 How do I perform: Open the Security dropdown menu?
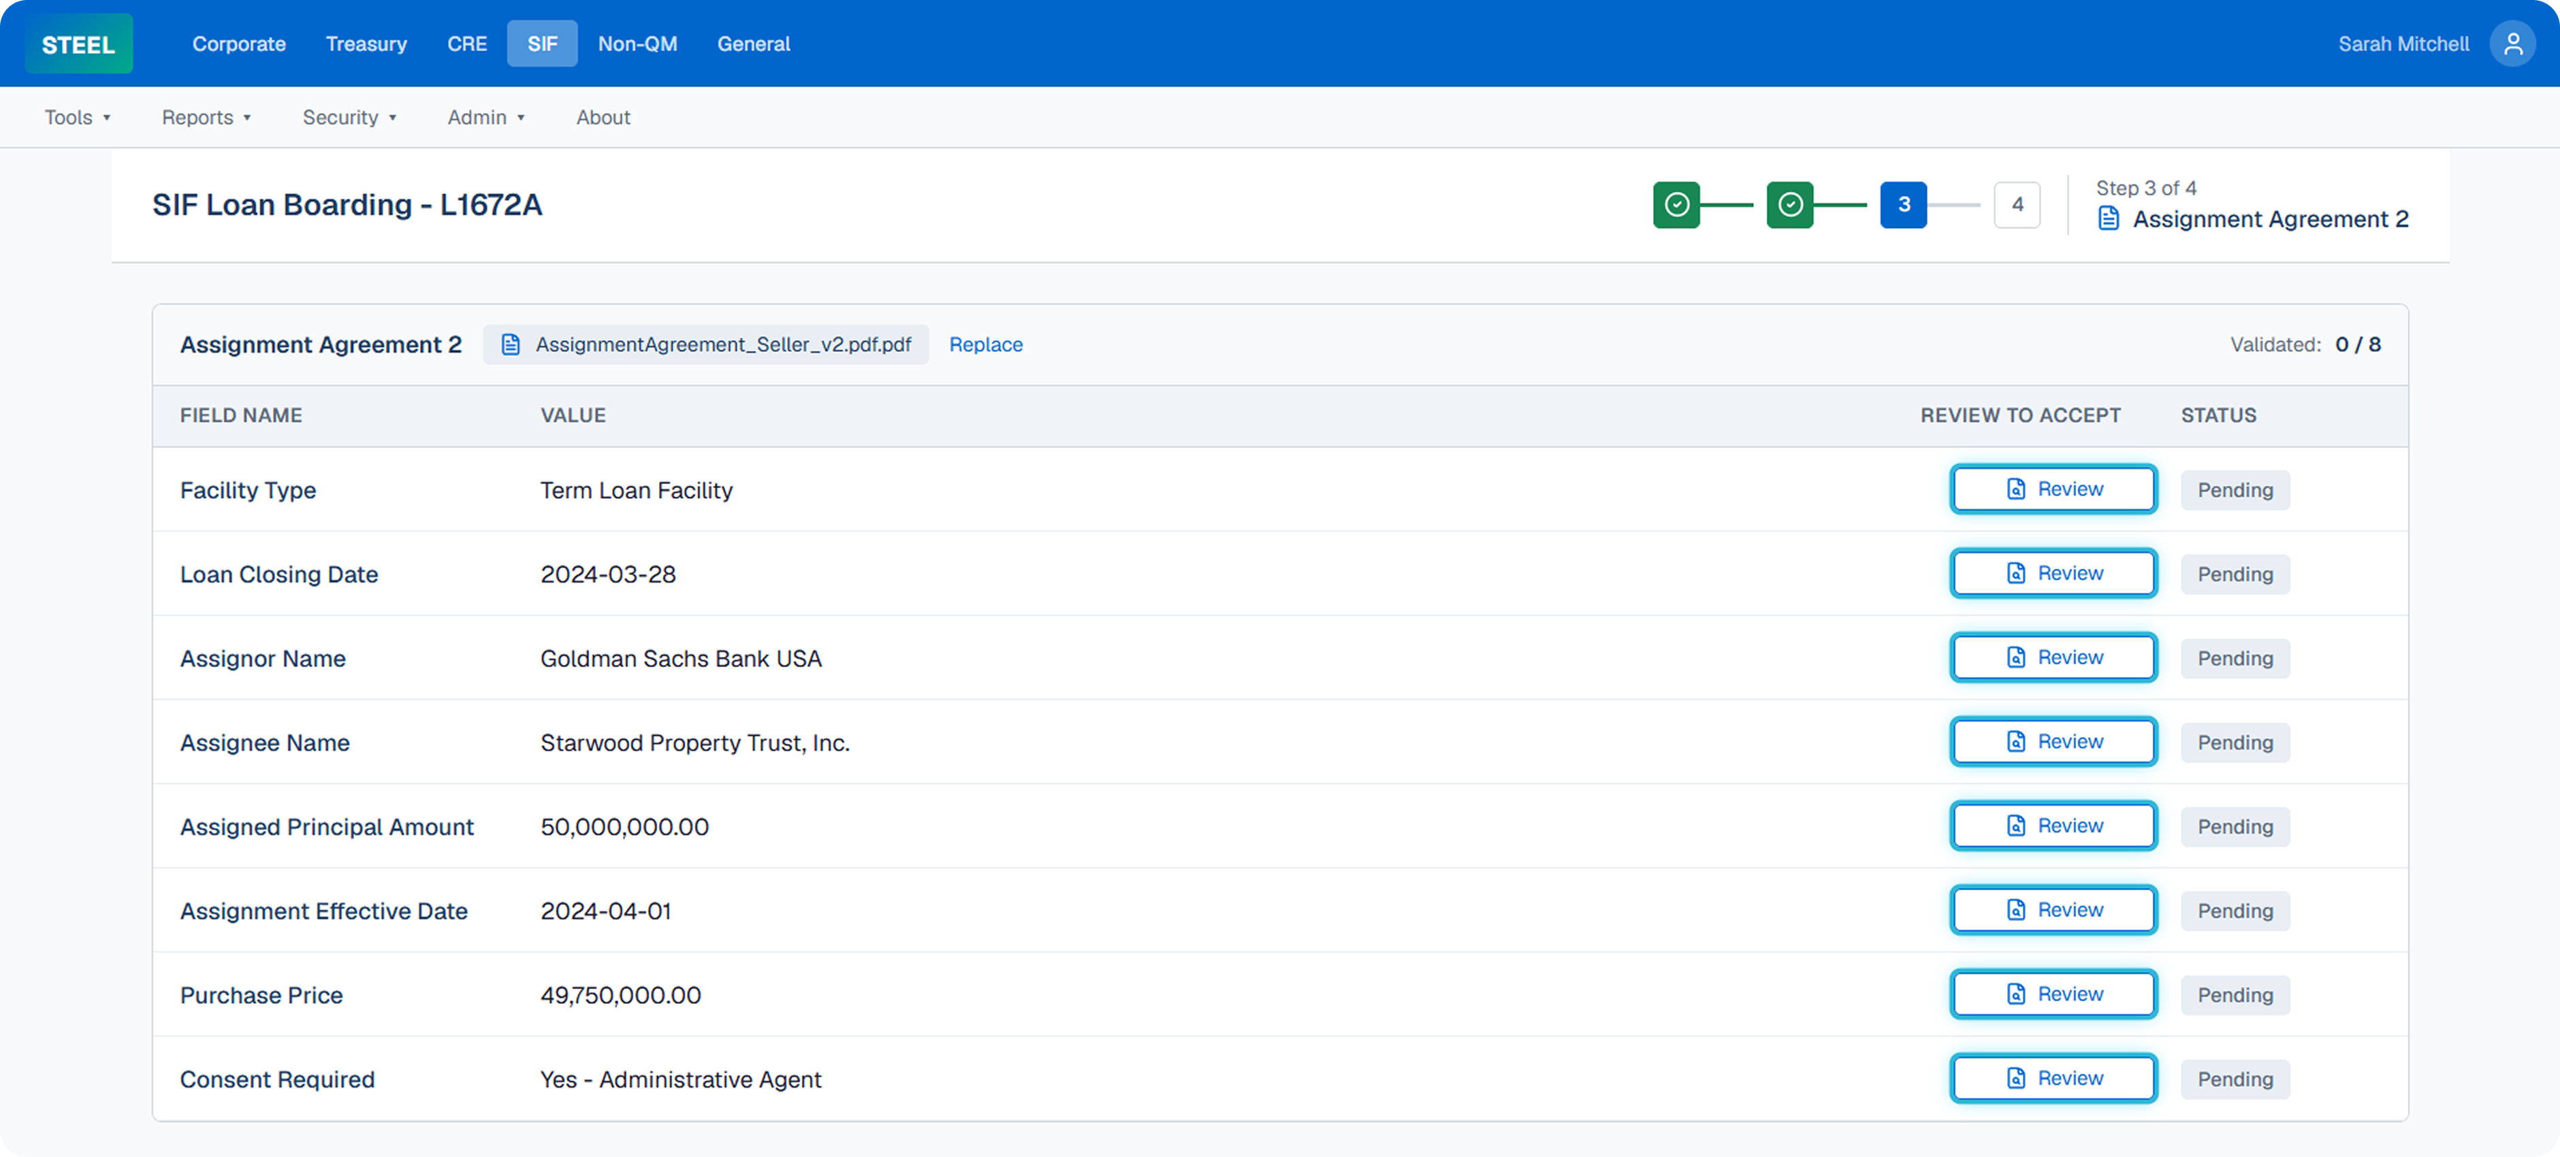[350, 117]
